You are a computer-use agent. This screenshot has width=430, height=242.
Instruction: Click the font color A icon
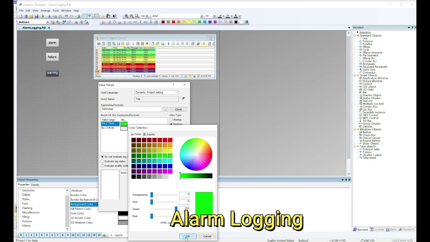click(236, 16)
